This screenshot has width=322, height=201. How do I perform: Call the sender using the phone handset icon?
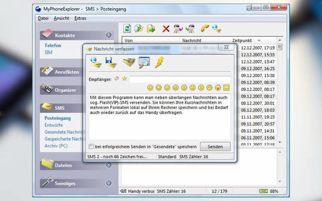coord(205,29)
